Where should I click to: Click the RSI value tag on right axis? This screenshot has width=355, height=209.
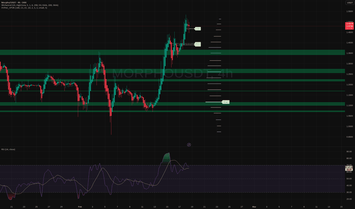[x=350, y=168]
